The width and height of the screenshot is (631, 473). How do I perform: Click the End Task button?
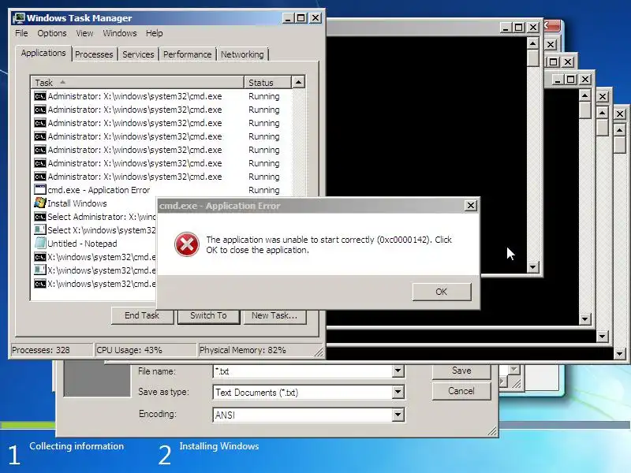click(x=142, y=316)
